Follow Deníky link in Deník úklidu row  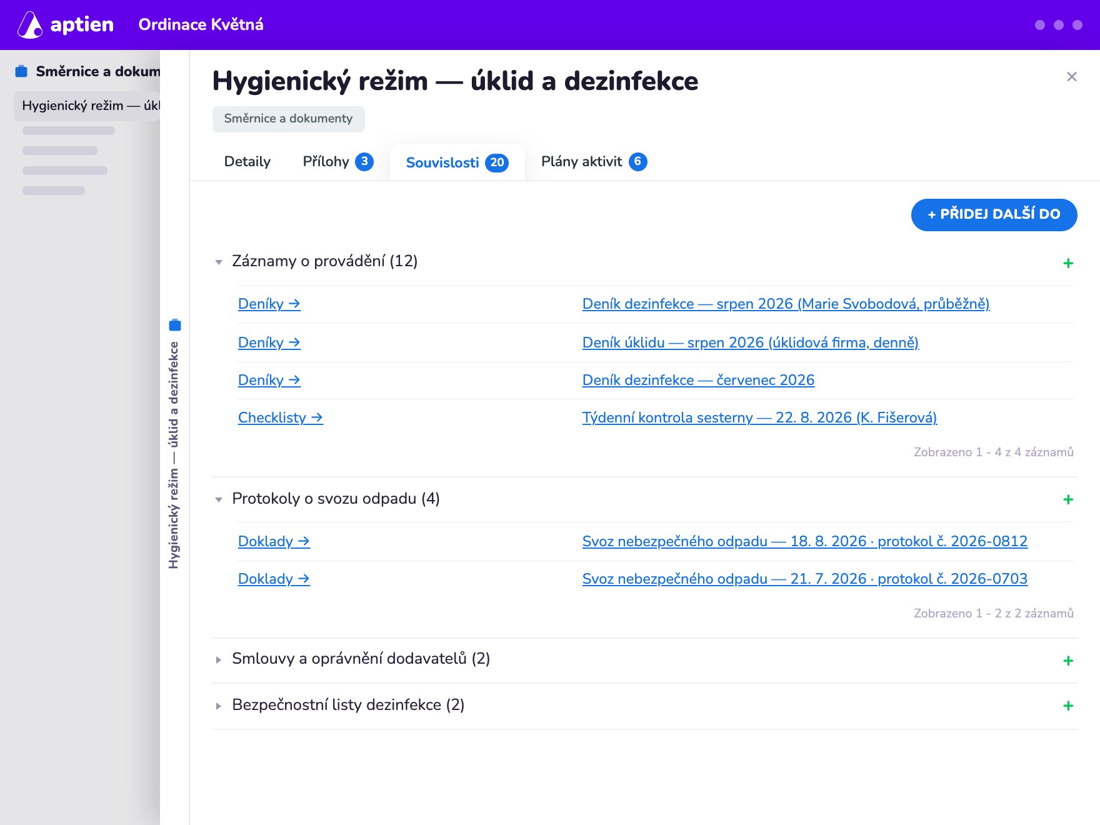point(269,342)
